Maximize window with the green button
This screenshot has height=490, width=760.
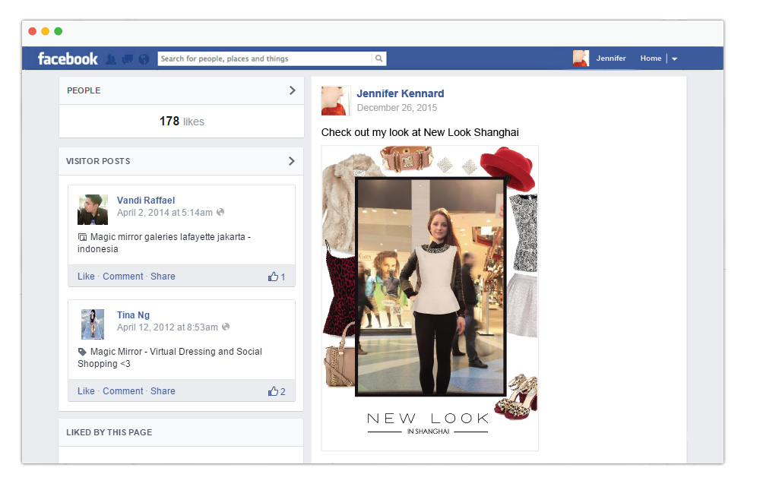59,31
